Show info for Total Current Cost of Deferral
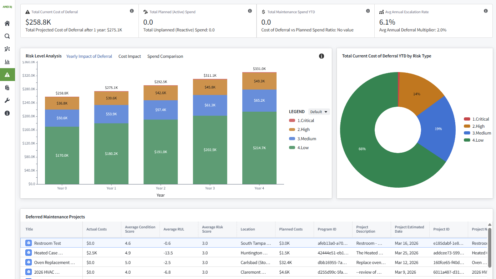Image resolution: width=496 pixels, height=279 pixels. click(x=132, y=11)
